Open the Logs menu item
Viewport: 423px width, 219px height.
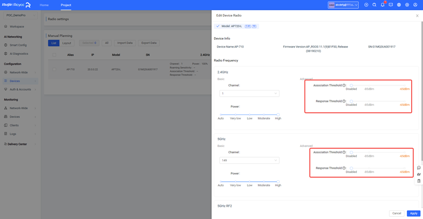(21, 134)
